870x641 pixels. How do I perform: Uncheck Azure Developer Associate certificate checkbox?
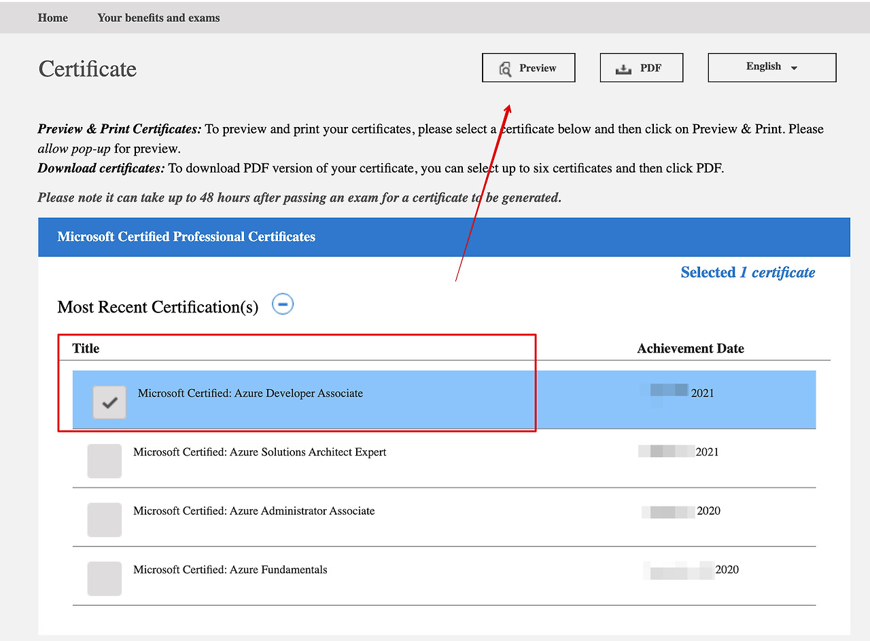[x=109, y=402]
